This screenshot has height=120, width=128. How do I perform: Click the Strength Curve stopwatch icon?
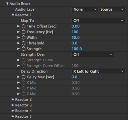tap(23, 60)
